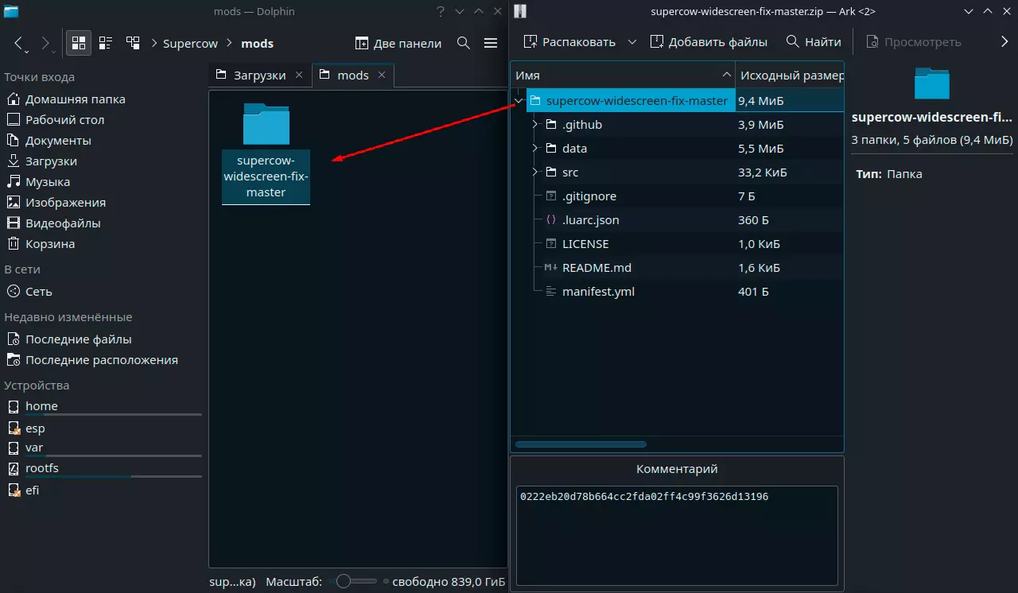Image resolution: width=1018 pixels, height=593 pixels.
Task: Open Документы in places sidebar
Action: pos(58,141)
